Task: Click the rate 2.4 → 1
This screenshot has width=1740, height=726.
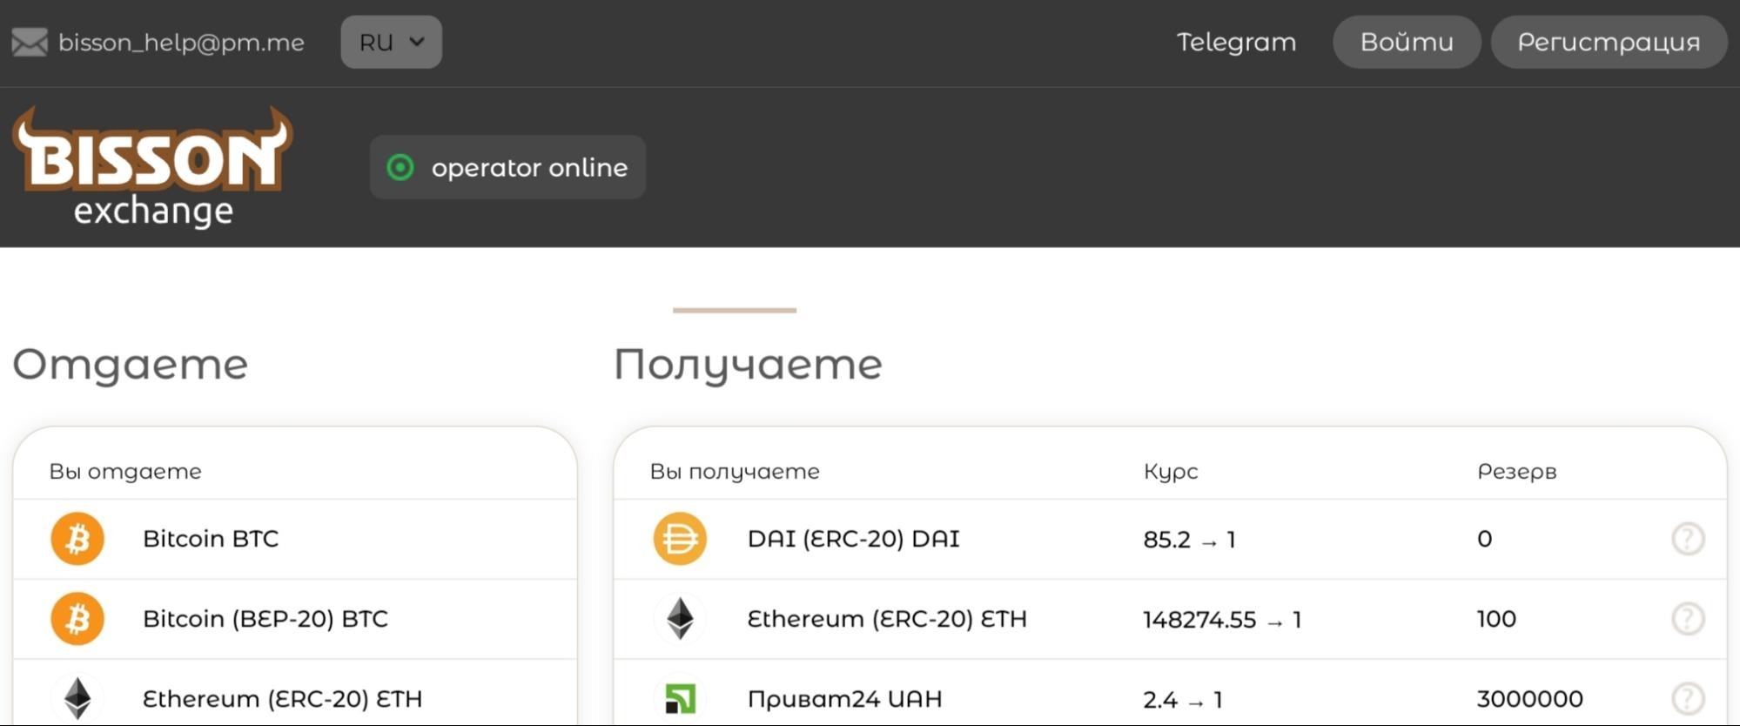Action: click(x=1183, y=699)
